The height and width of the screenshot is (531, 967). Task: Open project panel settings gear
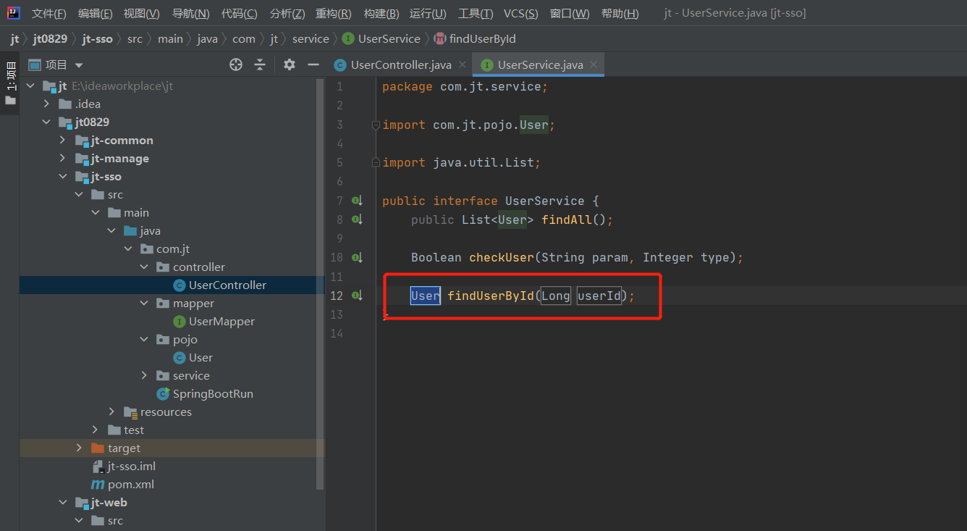[x=290, y=64]
